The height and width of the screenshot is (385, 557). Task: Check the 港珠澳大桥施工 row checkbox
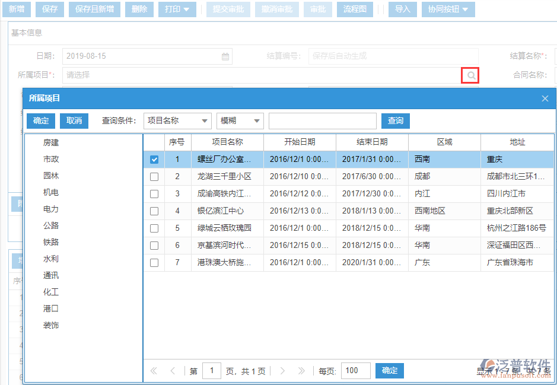click(x=154, y=262)
